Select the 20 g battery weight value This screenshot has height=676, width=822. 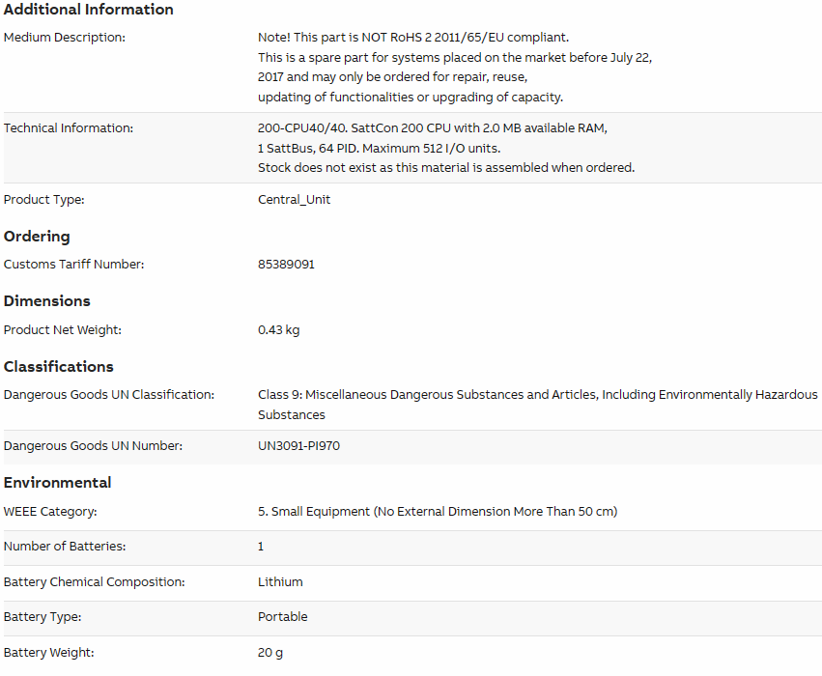270,653
